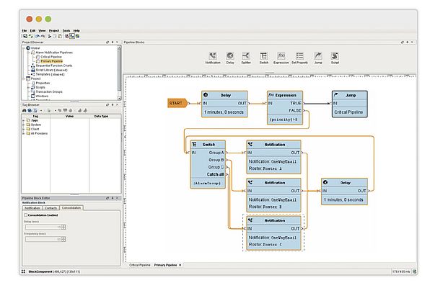Image resolution: width=435 pixels, height=288 pixels.
Task: Select the Switch block on the canvas
Action: [x=208, y=164]
